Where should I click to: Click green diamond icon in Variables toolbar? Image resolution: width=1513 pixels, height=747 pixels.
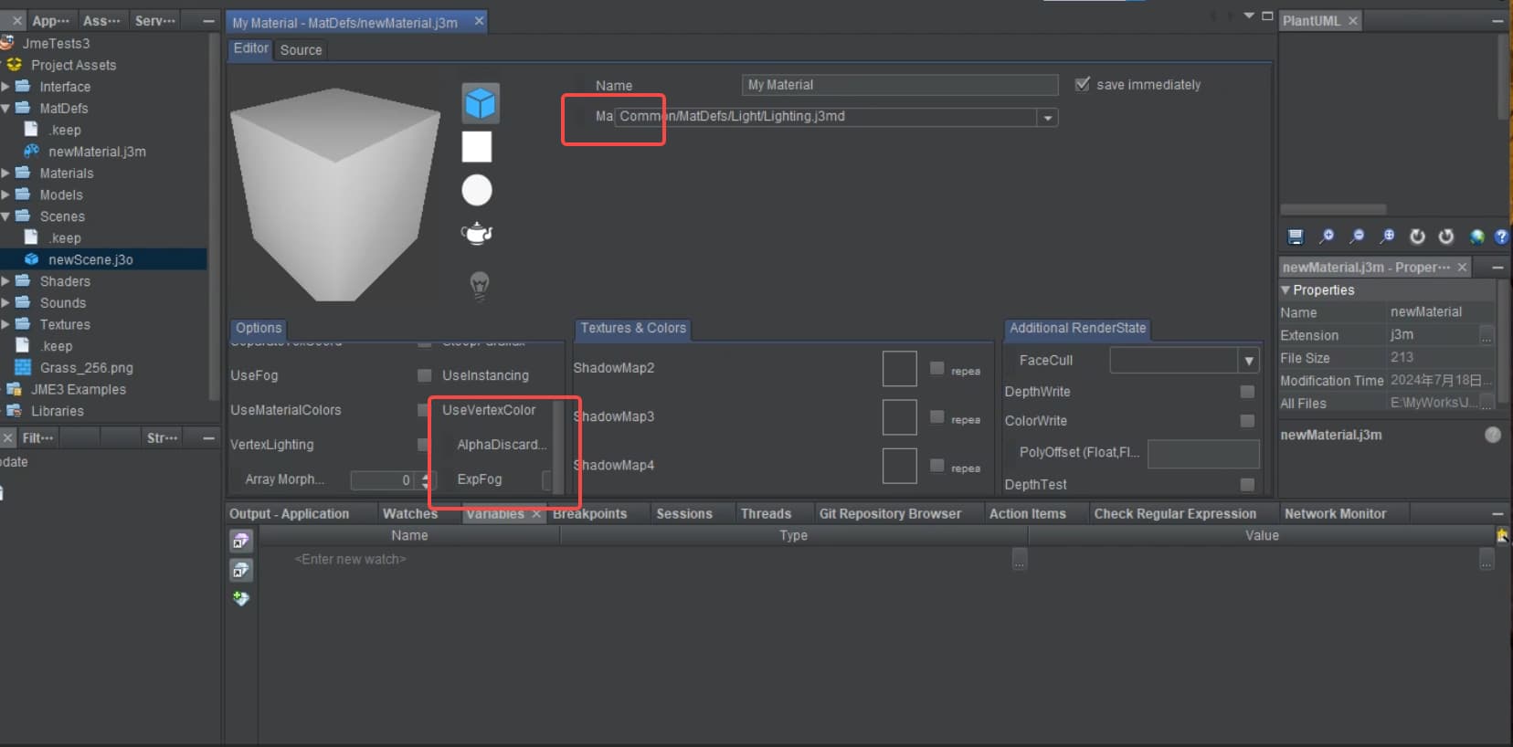240,598
